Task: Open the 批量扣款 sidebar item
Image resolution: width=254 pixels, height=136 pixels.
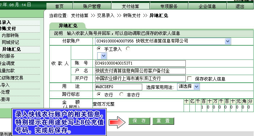Action: coord(7,70)
